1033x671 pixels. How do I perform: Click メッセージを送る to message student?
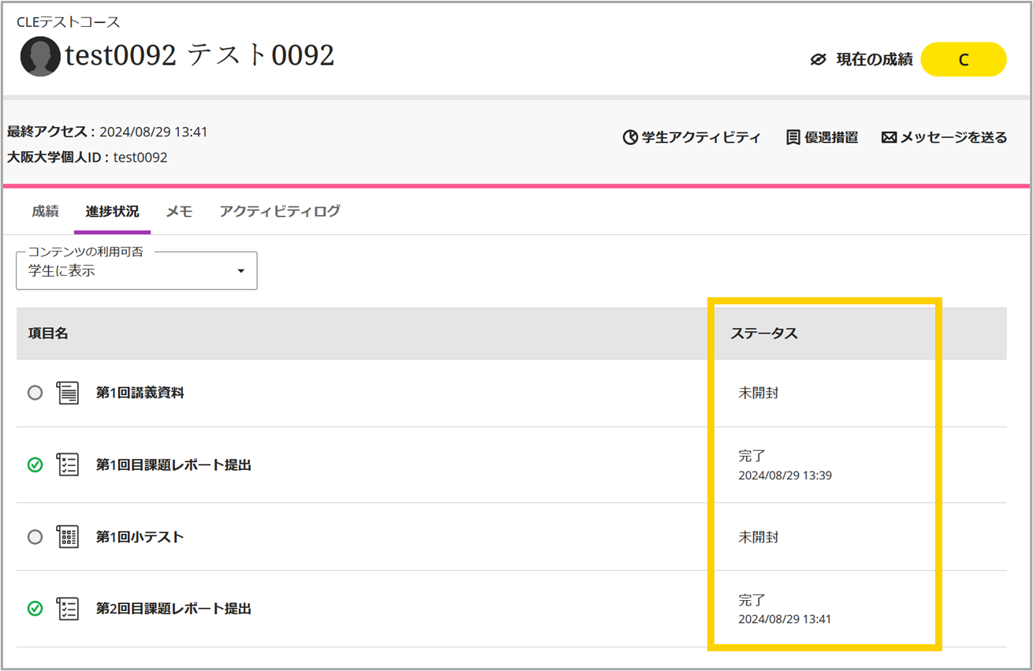[944, 137]
